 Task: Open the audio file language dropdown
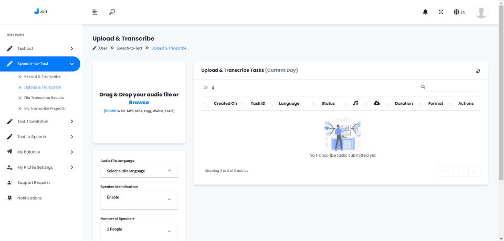(139, 171)
